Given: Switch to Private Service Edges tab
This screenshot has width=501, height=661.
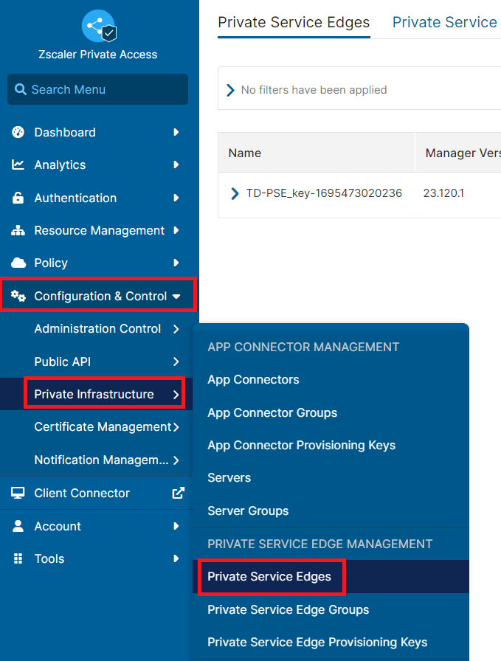Looking at the screenshot, I should click(x=294, y=22).
